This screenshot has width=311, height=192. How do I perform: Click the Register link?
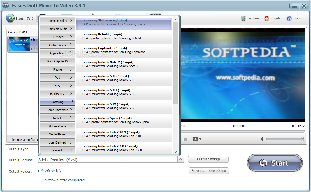coord(276,18)
